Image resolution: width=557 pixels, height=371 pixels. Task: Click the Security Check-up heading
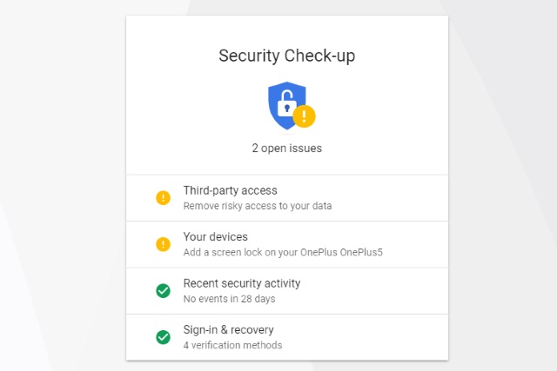(x=287, y=56)
